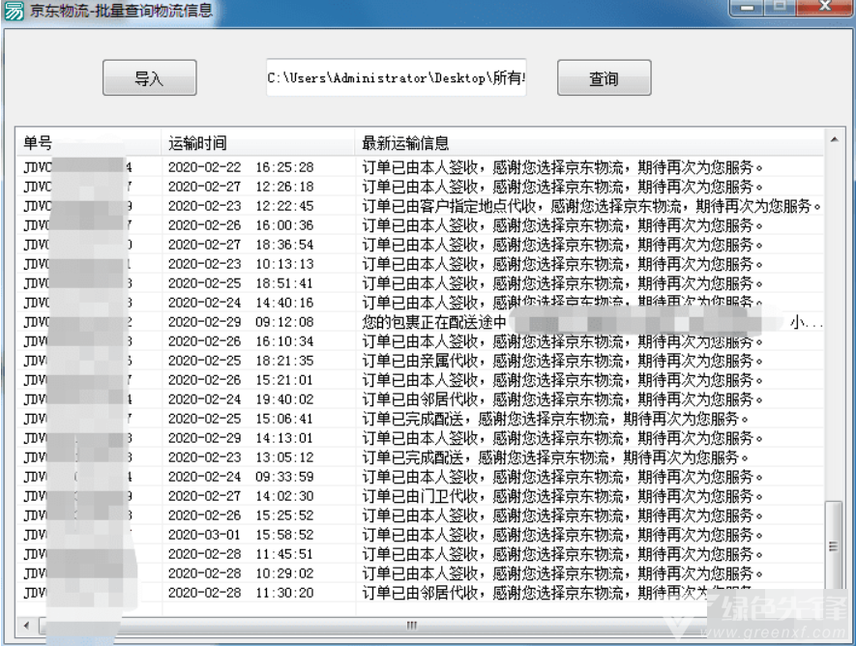
Task: Click 订单已完成配送 message in the 13:05:12 row
Action: [x=555, y=457]
